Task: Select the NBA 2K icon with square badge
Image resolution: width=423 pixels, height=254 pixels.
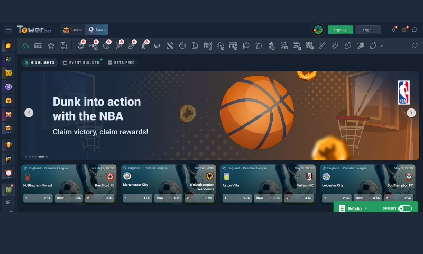Action: pyautogui.click(x=309, y=46)
